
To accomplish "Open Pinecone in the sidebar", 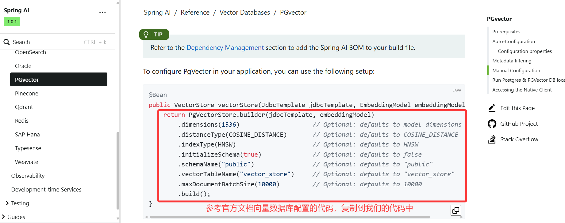I will coord(27,93).
